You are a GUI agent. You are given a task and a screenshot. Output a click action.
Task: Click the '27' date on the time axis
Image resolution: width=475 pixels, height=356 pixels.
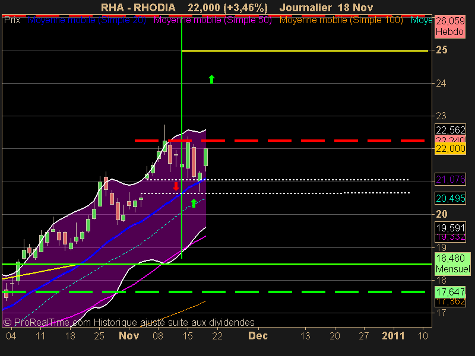tap(364, 336)
